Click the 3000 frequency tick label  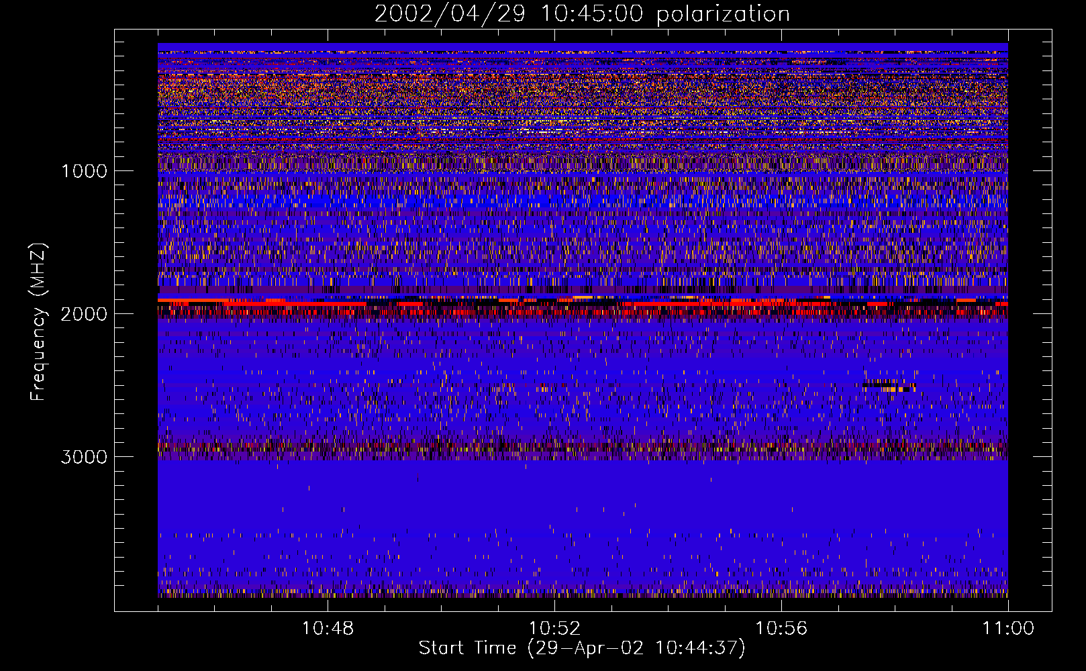[84, 457]
